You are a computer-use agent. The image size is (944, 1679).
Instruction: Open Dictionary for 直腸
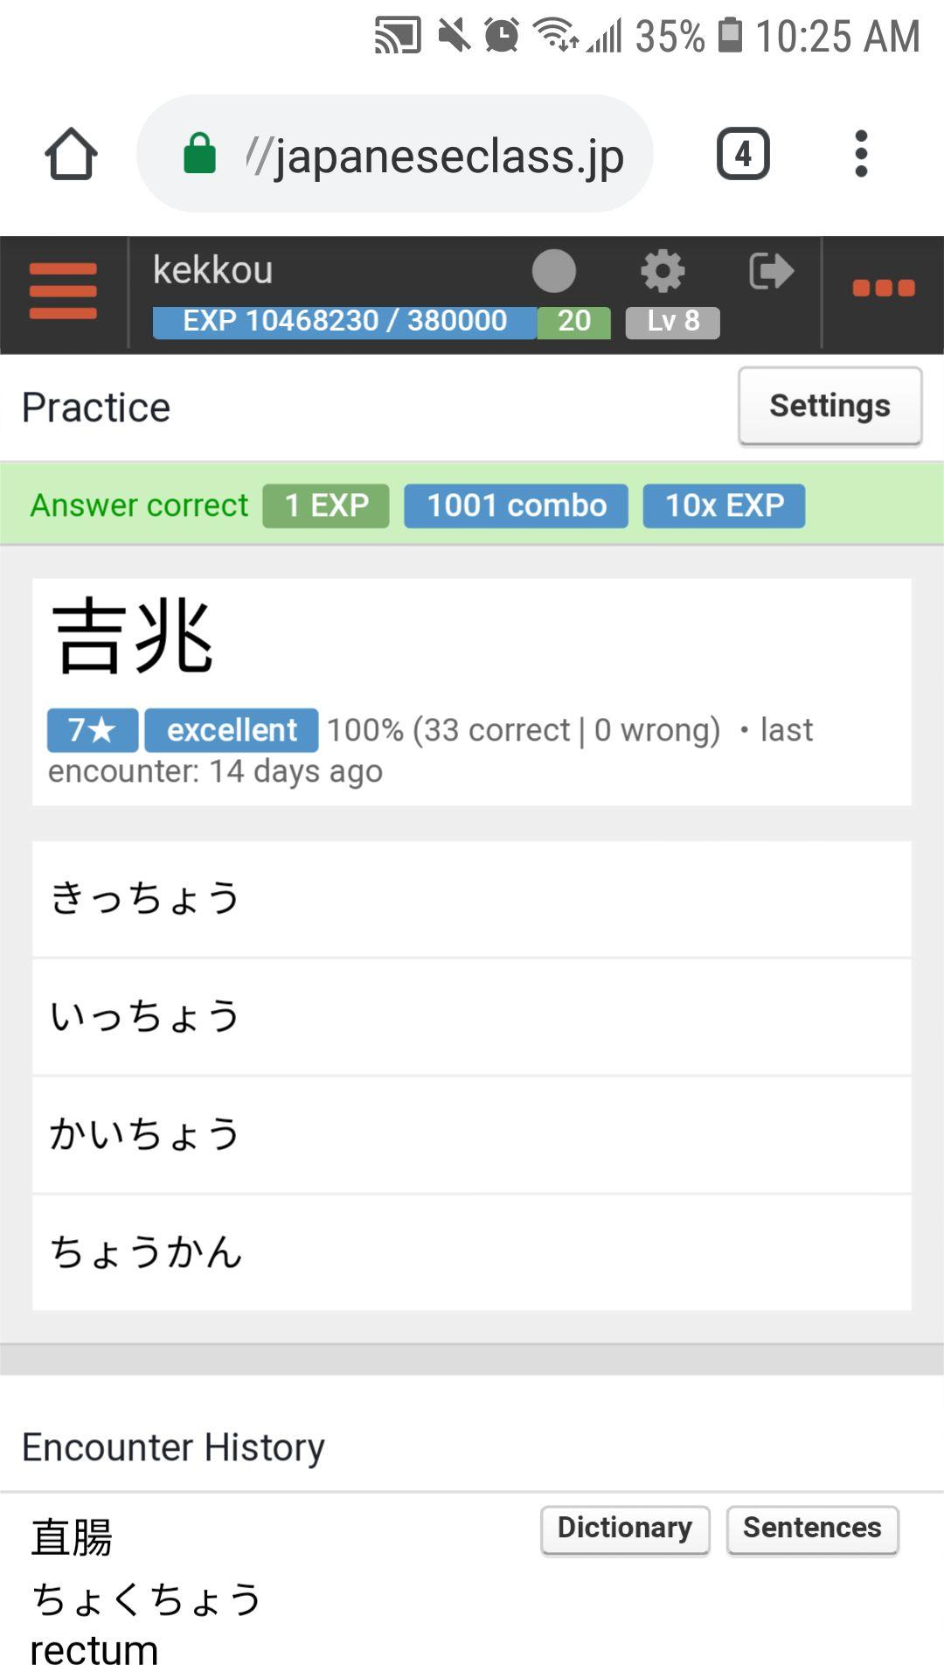(x=624, y=1529)
